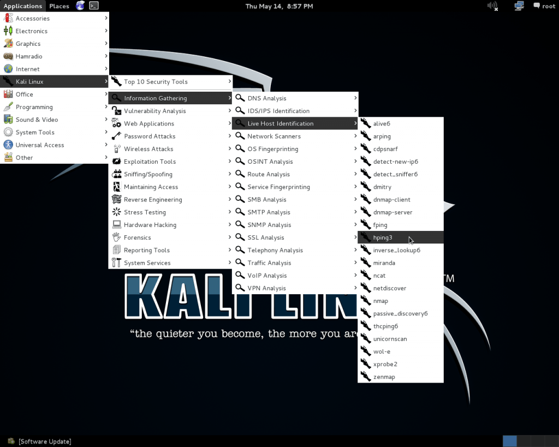Select Kali Linux menu entry
Image resolution: width=559 pixels, height=447 pixels.
(54, 81)
